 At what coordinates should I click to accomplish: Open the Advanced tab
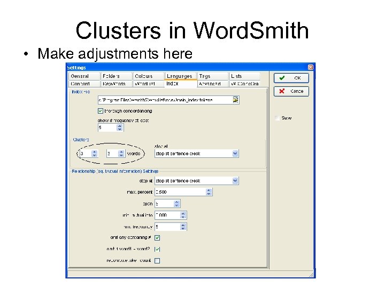(x=213, y=84)
